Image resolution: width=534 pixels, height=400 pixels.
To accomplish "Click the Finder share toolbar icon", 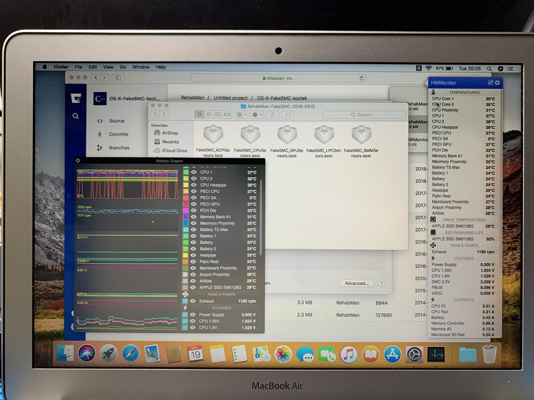I will pyautogui.click(x=273, y=115).
